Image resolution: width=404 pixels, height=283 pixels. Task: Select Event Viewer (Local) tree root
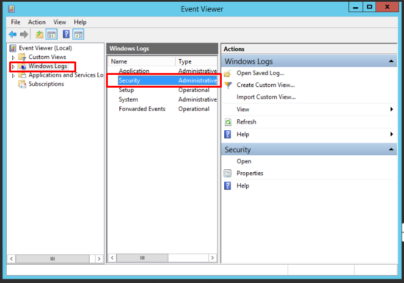pos(45,48)
